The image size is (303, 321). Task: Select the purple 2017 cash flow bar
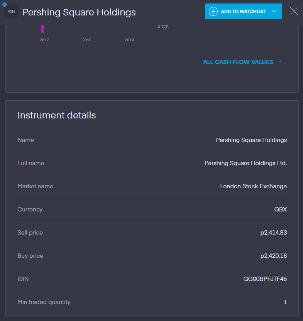point(42,29)
